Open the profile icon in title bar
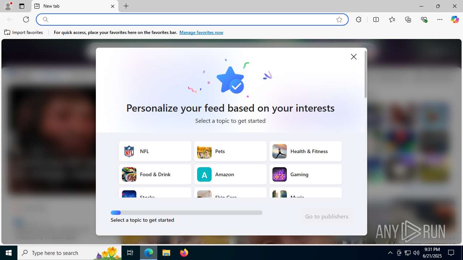 coord(8,6)
